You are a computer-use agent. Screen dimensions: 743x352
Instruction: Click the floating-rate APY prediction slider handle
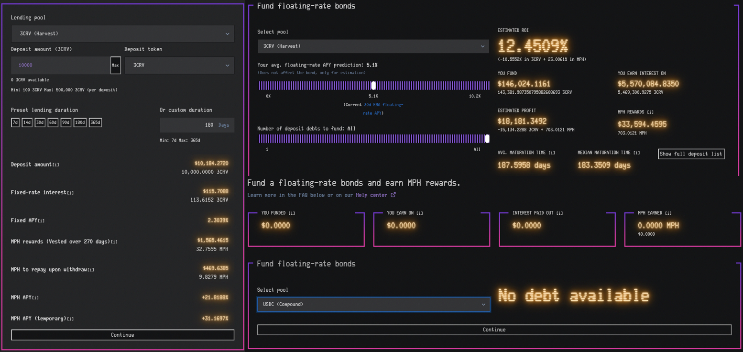point(373,86)
